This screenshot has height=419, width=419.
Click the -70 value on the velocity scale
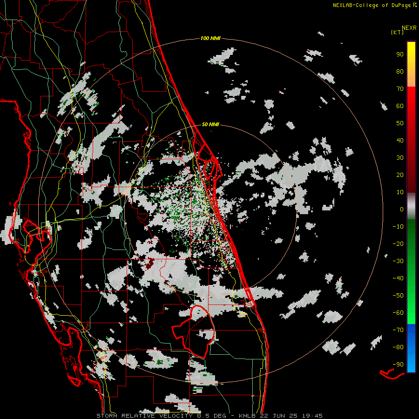[x=398, y=330]
